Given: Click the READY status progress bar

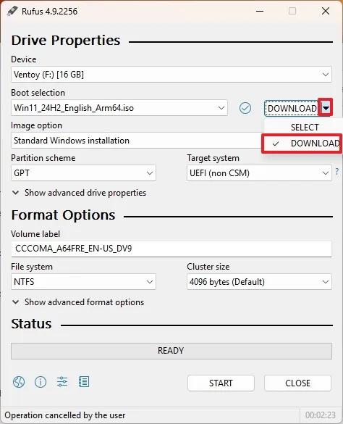Looking at the screenshot, I should 171,351.
